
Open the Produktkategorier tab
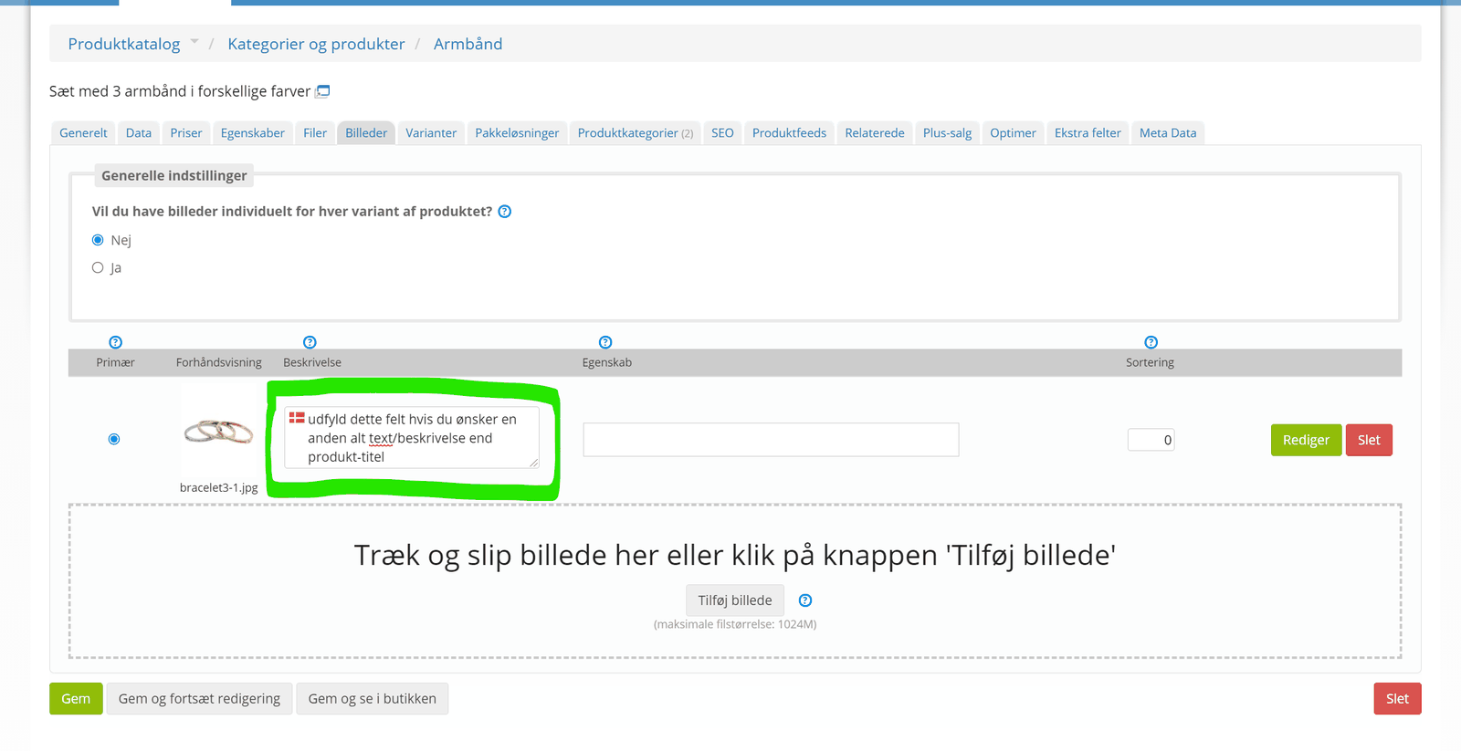[x=636, y=133]
